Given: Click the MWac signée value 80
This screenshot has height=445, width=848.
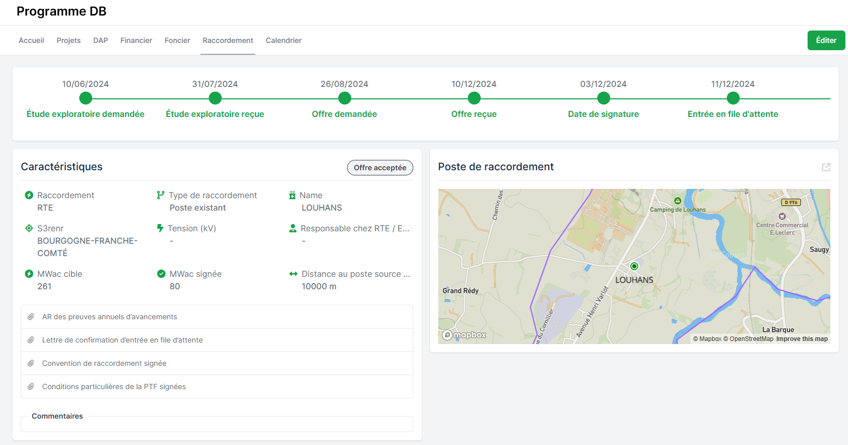Looking at the screenshot, I should [x=175, y=286].
